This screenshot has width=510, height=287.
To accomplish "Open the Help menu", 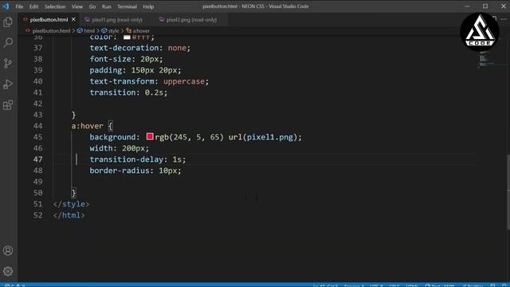I will click(148, 6).
